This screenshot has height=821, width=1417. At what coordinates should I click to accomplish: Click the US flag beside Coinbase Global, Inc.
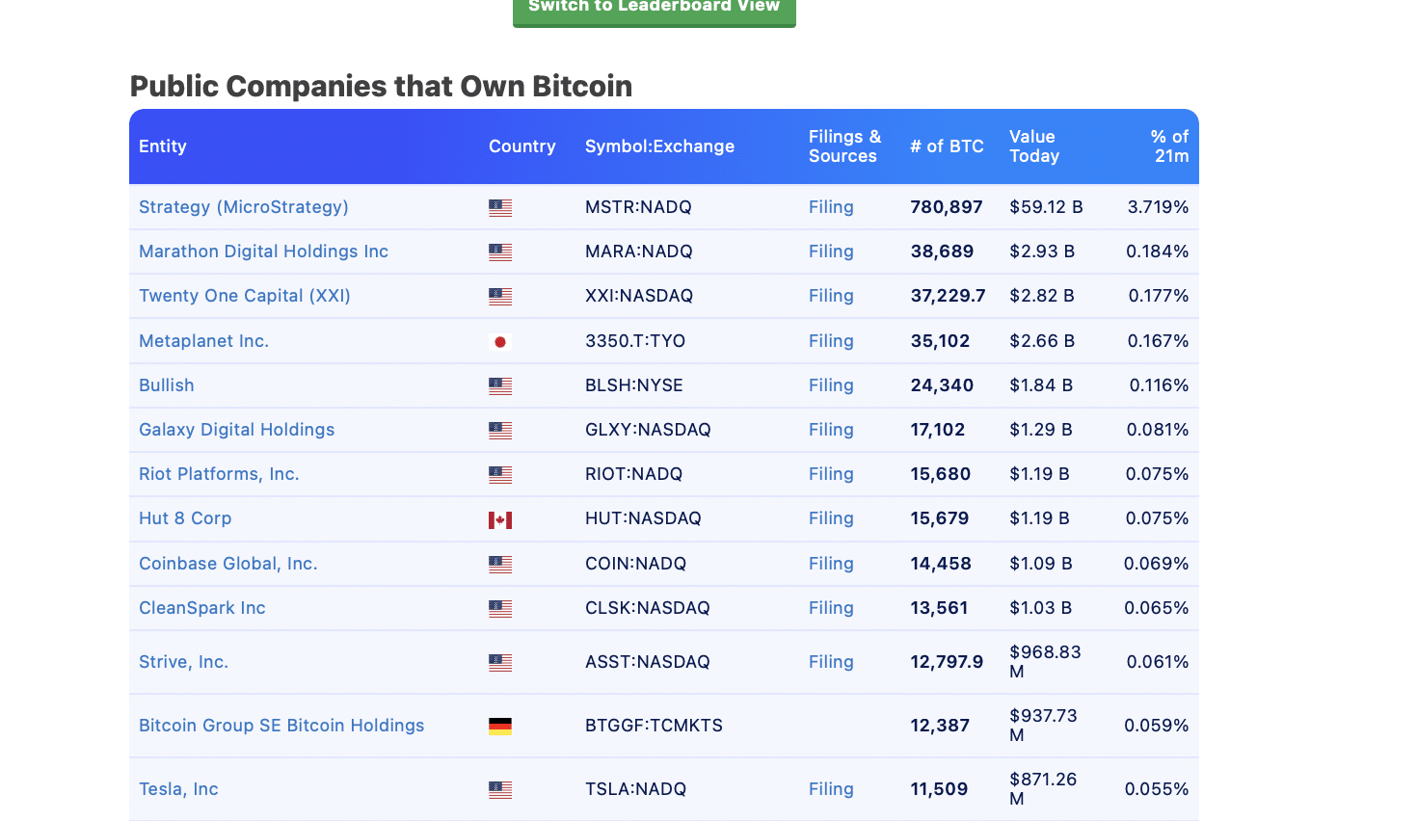(x=500, y=563)
